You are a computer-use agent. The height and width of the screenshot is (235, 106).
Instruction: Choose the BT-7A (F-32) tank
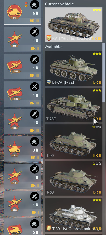pyautogui.click(x=74, y=69)
